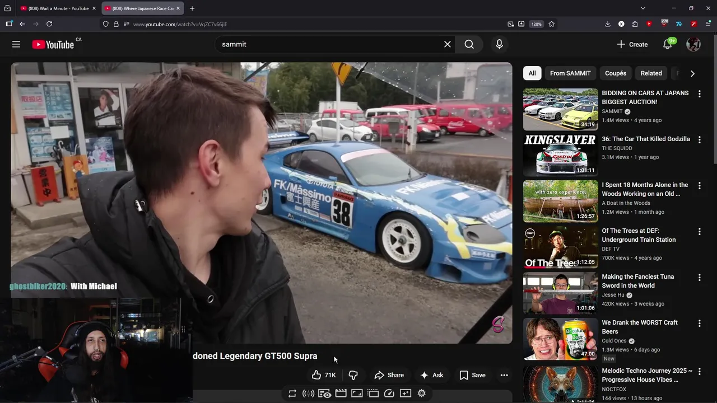Open options for Car That Killed Godzilla
Screen dimensions: 717x403
coord(699,140)
